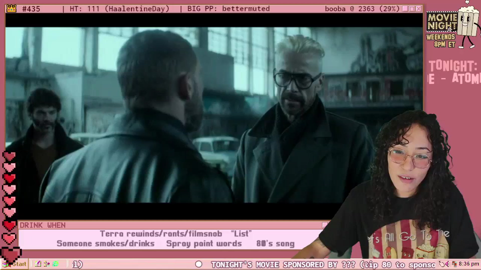Click the crown icon in the title bar

tap(12, 9)
